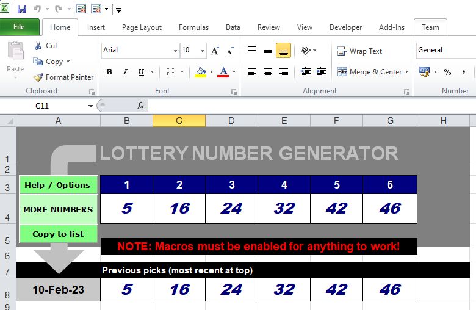Screen dimensions: 476x310
Task: Decrease font size with the small A
Action: (231, 51)
